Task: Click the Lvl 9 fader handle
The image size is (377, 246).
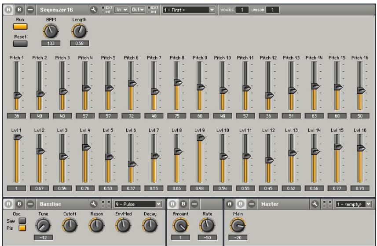Action: tap(201, 138)
